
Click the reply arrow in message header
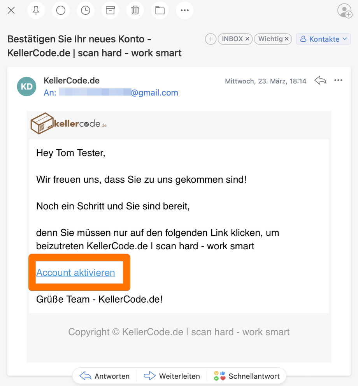(320, 81)
